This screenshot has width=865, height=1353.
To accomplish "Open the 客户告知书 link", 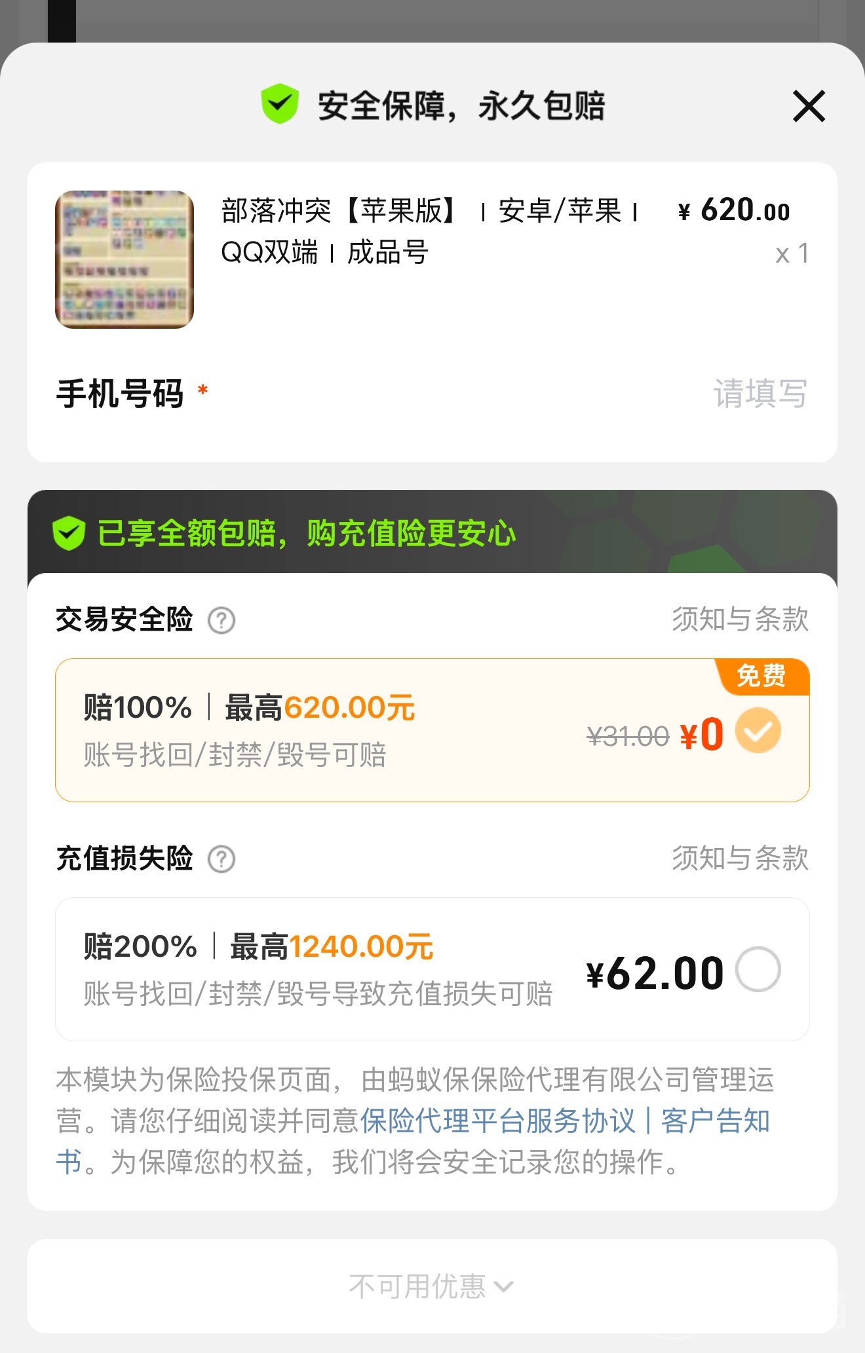I will 716,1121.
